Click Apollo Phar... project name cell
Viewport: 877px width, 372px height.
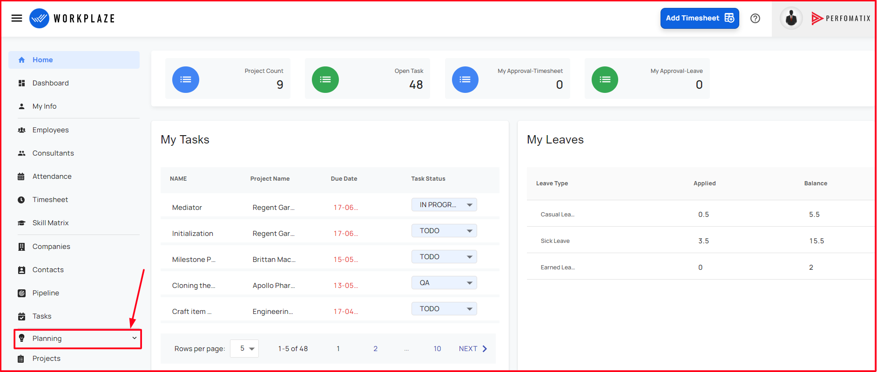(x=274, y=286)
